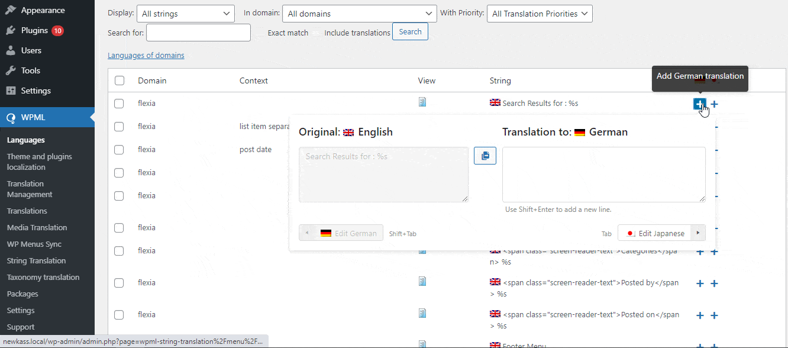Open view icon for Search Results string
The width and height of the screenshot is (788, 348).
point(422,102)
